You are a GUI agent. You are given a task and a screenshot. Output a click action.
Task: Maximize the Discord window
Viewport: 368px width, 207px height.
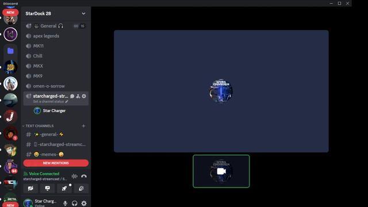point(339,3)
